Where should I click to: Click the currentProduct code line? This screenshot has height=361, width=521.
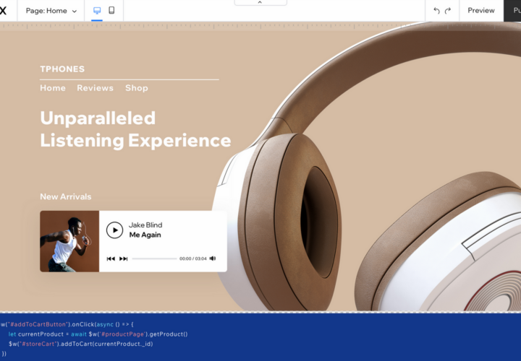[98, 334]
